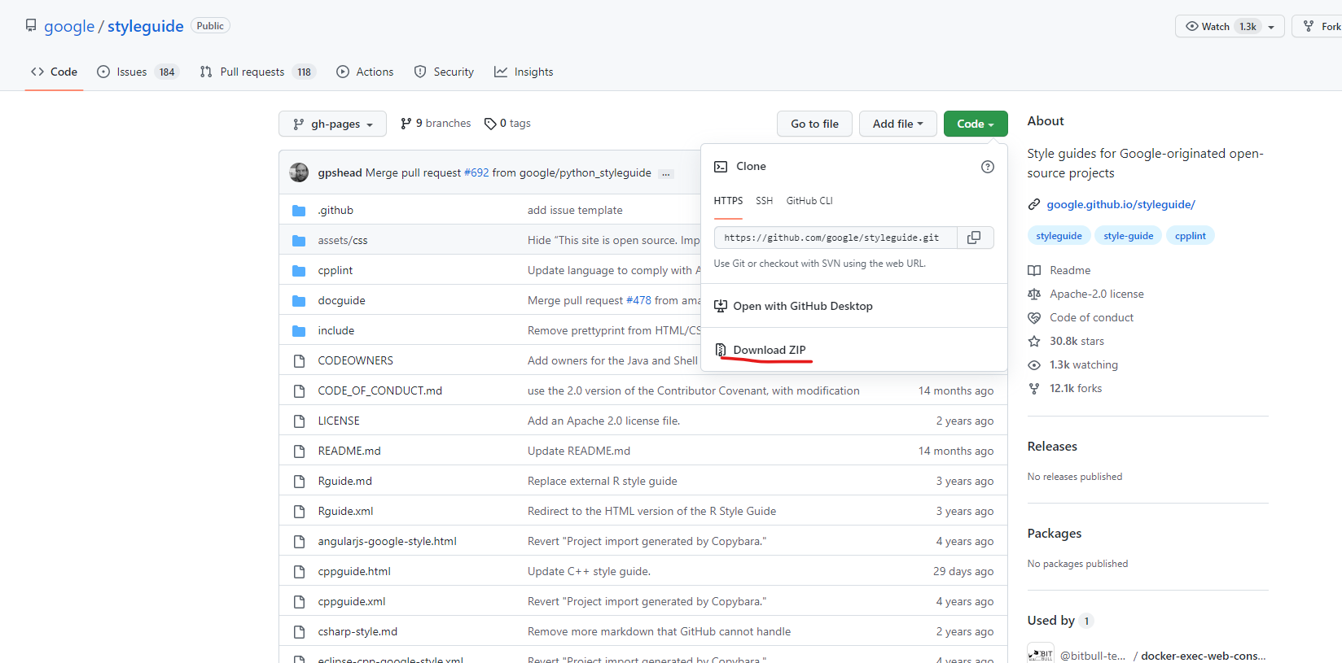
Task: Open the csharp-style.md file
Action: tap(357, 632)
